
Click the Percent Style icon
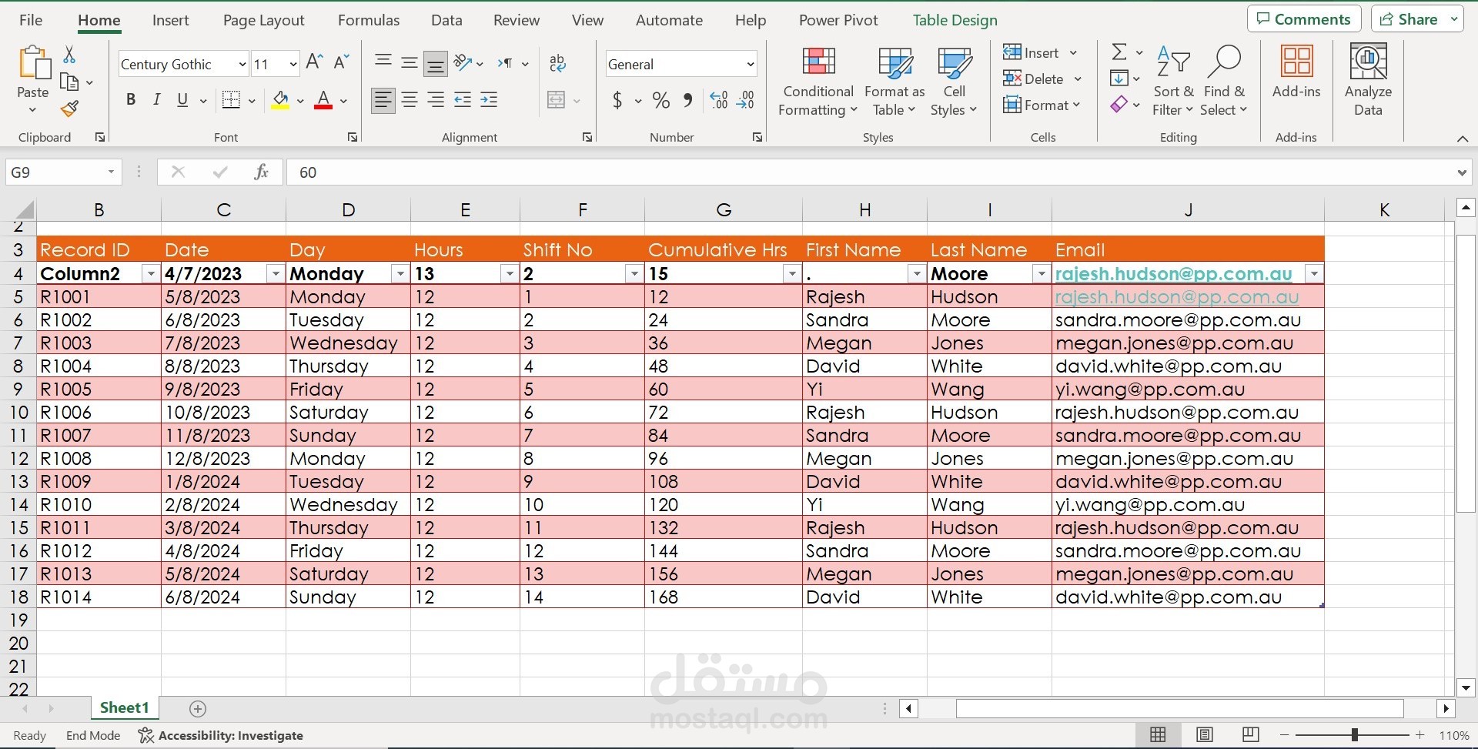[660, 100]
